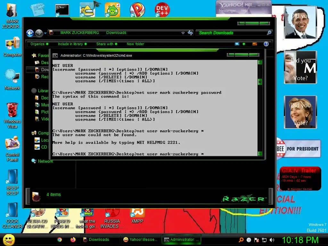Open the Computer desktop icon
Viewport: 328px width, 246px height.
point(12,47)
